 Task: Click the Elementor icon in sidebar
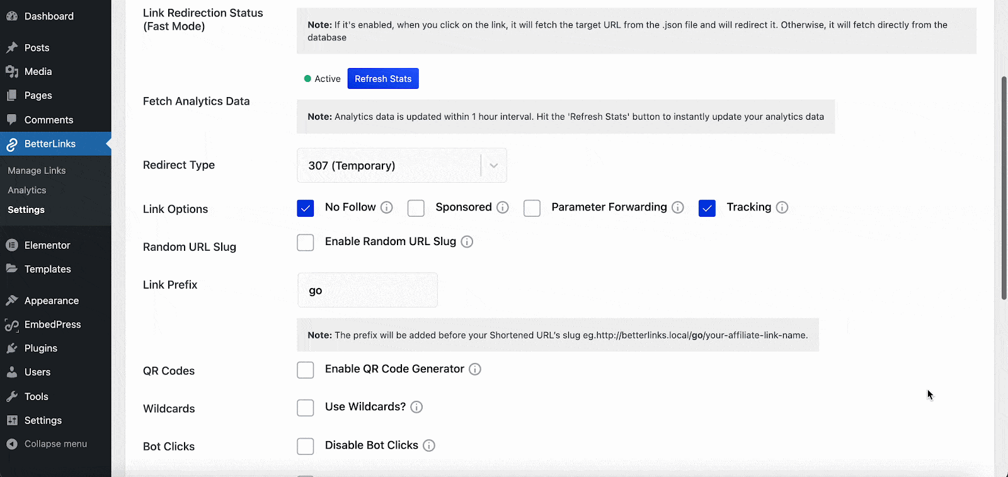coord(12,245)
